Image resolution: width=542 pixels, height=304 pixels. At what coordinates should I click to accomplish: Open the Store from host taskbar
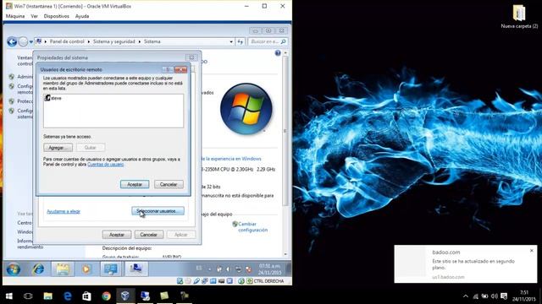86,296
